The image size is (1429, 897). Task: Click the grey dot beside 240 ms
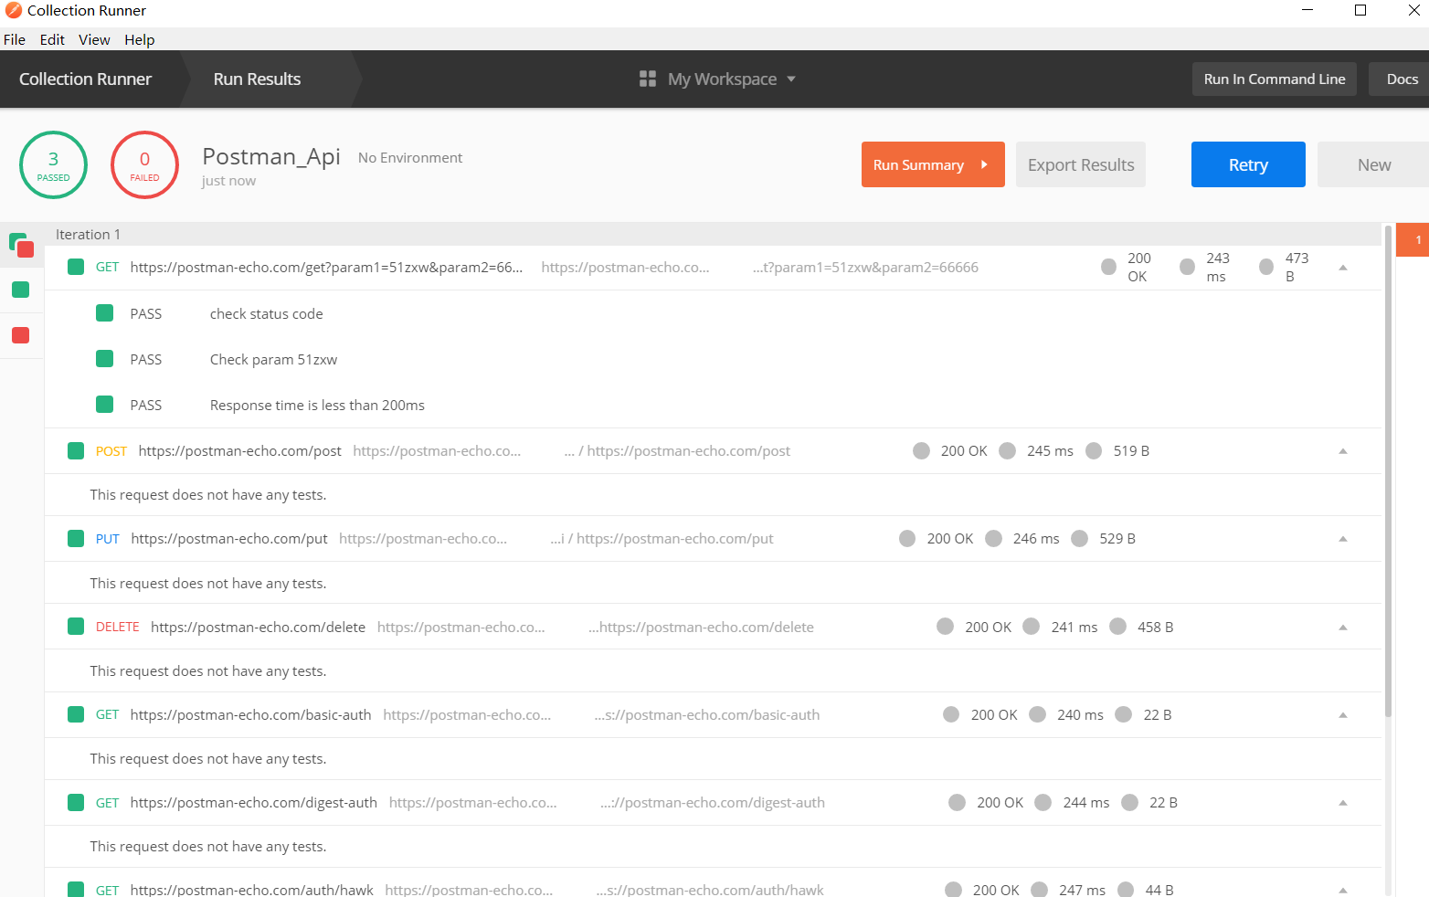[1038, 714]
